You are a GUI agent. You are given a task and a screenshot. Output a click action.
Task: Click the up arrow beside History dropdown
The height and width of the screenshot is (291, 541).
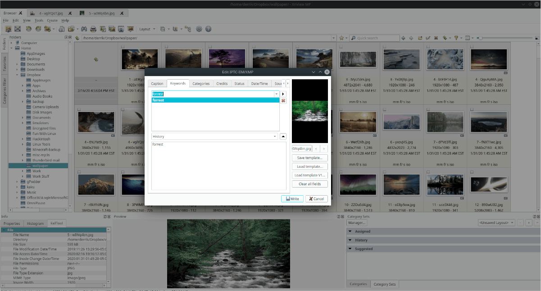click(x=283, y=136)
